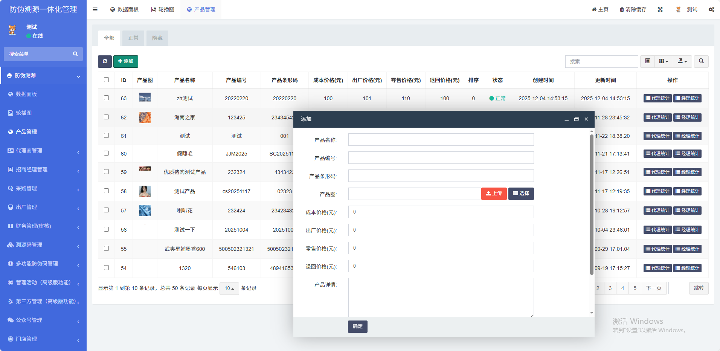
Task: Click the 产品名称 input field in dialog
Action: click(441, 140)
